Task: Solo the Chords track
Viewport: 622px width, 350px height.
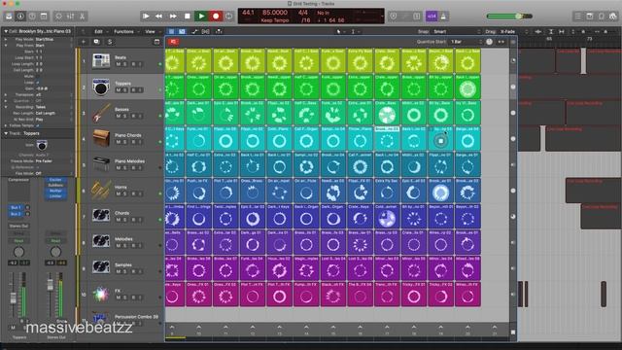Action: [125, 220]
